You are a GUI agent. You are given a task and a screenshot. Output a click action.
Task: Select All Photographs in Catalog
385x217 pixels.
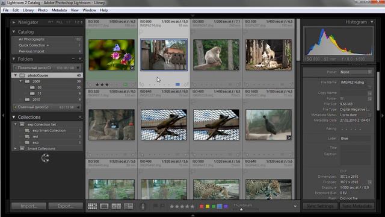pos(47,39)
